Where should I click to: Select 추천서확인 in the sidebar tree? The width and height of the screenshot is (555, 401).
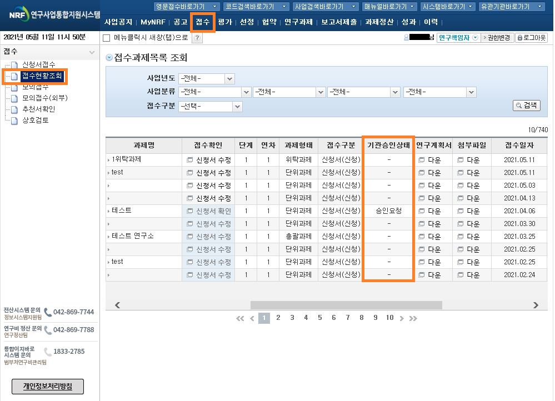click(38, 109)
